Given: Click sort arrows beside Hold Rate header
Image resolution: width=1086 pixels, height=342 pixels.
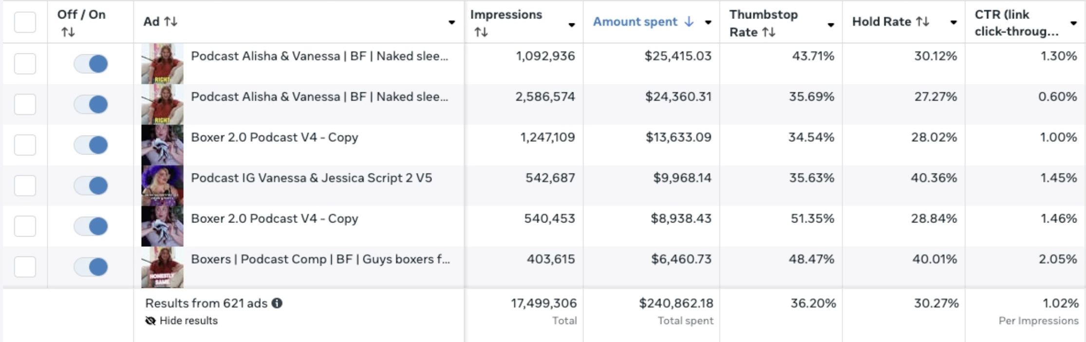Looking at the screenshot, I should 922,22.
